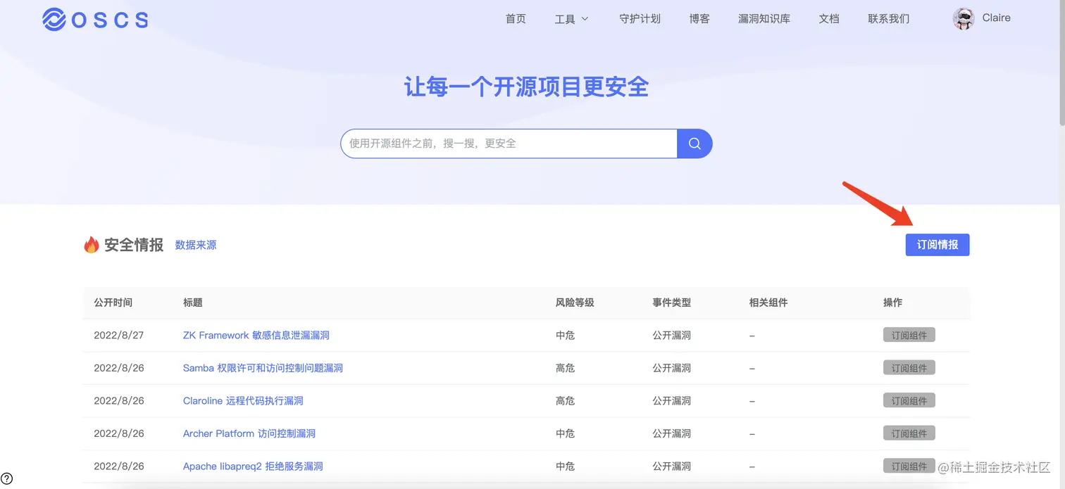The height and width of the screenshot is (489, 1065).
Task: Open Archer Platform 访问控制漏洞
Action: click(249, 433)
